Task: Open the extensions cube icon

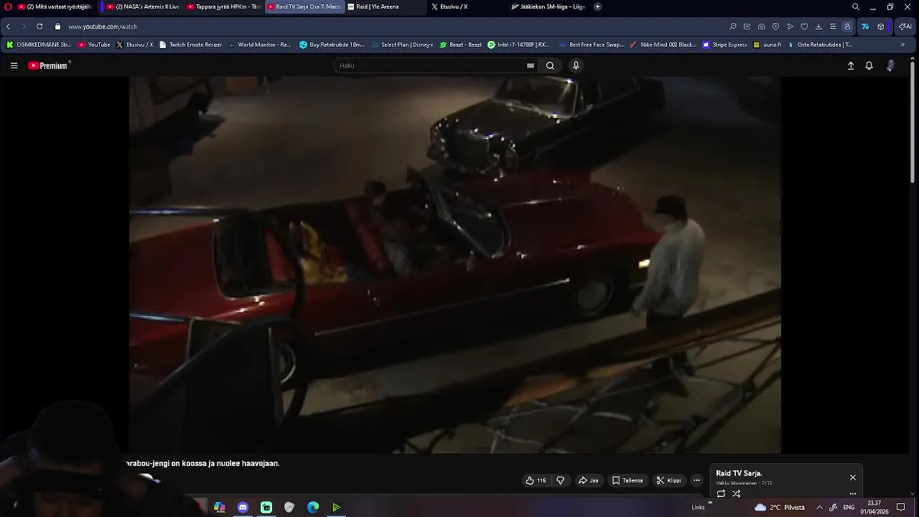Action: click(x=881, y=27)
